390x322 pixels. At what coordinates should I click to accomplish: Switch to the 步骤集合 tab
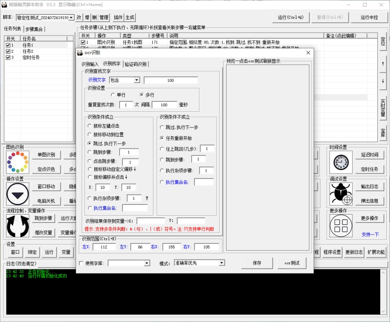(35, 29)
